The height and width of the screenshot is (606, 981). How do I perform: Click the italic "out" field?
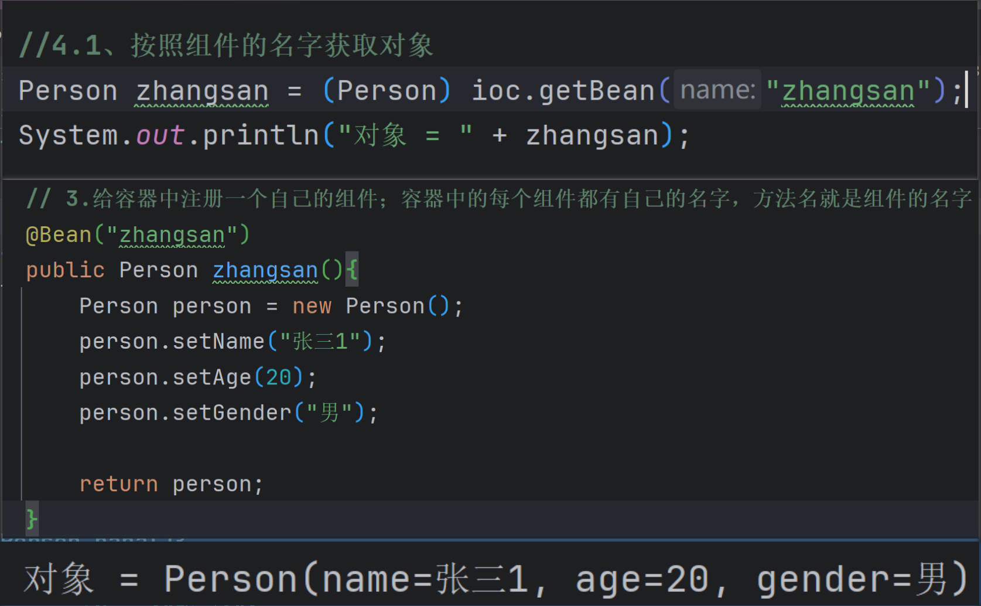click(160, 136)
